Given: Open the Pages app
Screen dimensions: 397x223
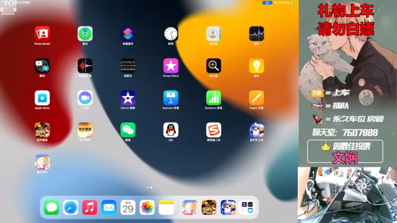Looking at the screenshot, I should click(x=257, y=98).
